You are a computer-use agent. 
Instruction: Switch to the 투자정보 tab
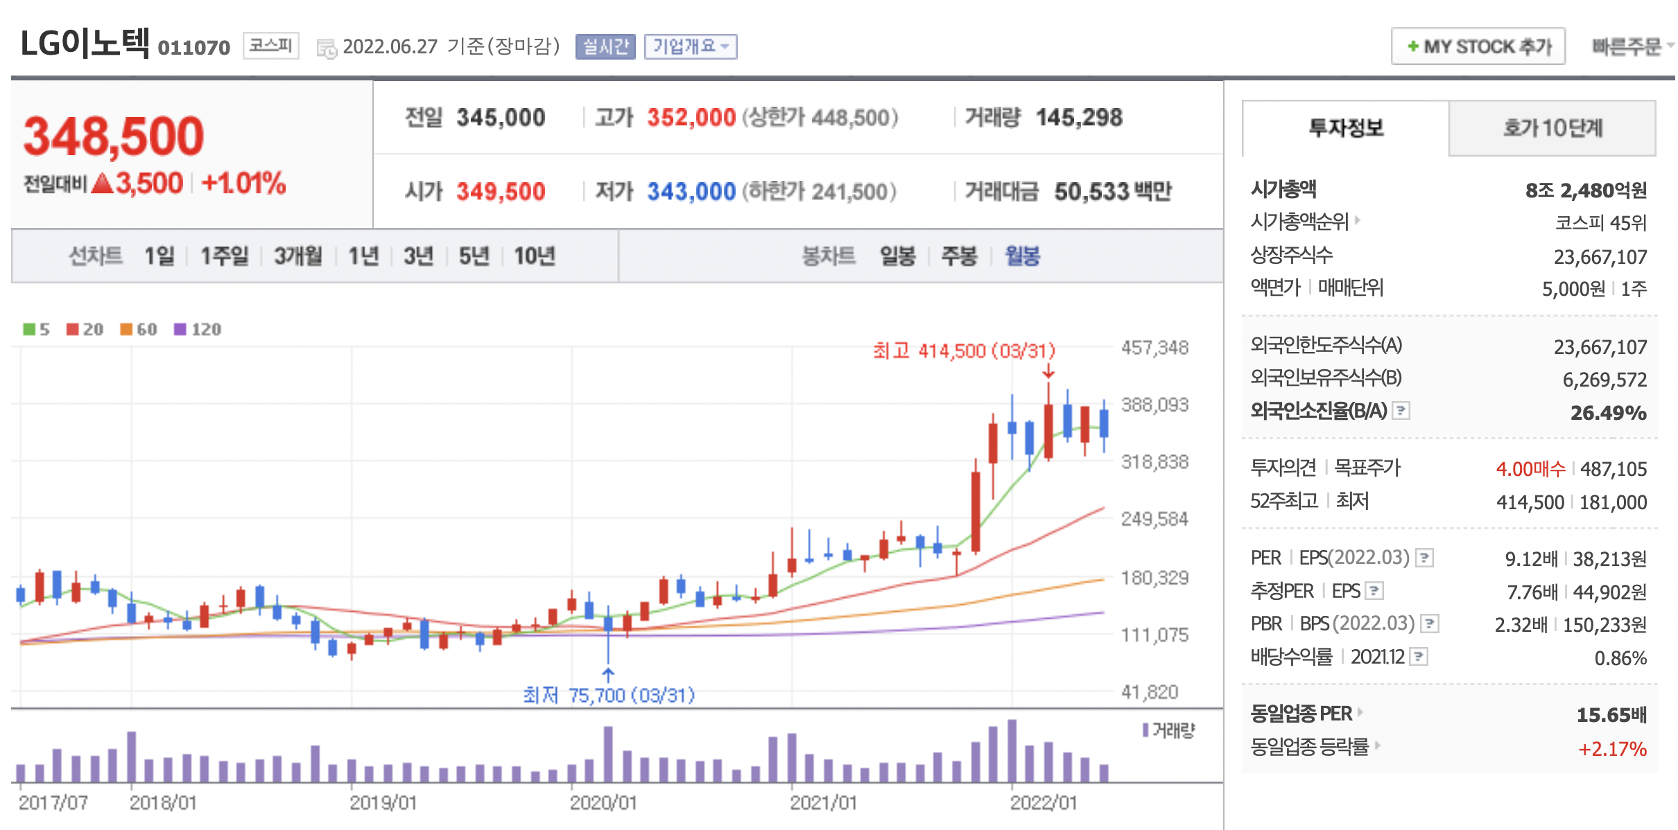[1345, 128]
